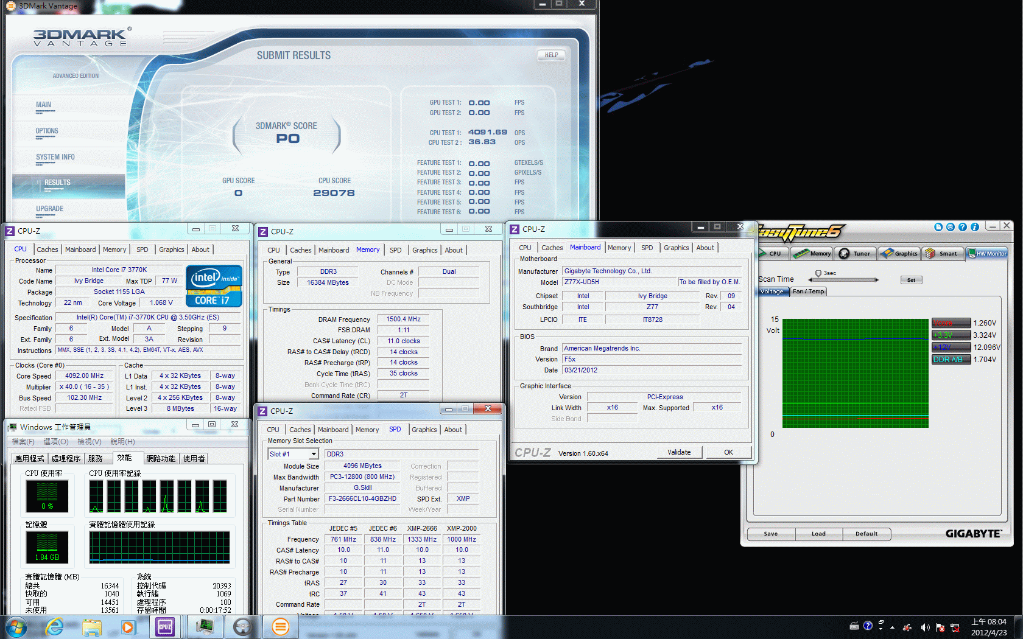Click language bar options dropdown in tray
Screen dimensions: 1023x639
click(x=881, y=629)
